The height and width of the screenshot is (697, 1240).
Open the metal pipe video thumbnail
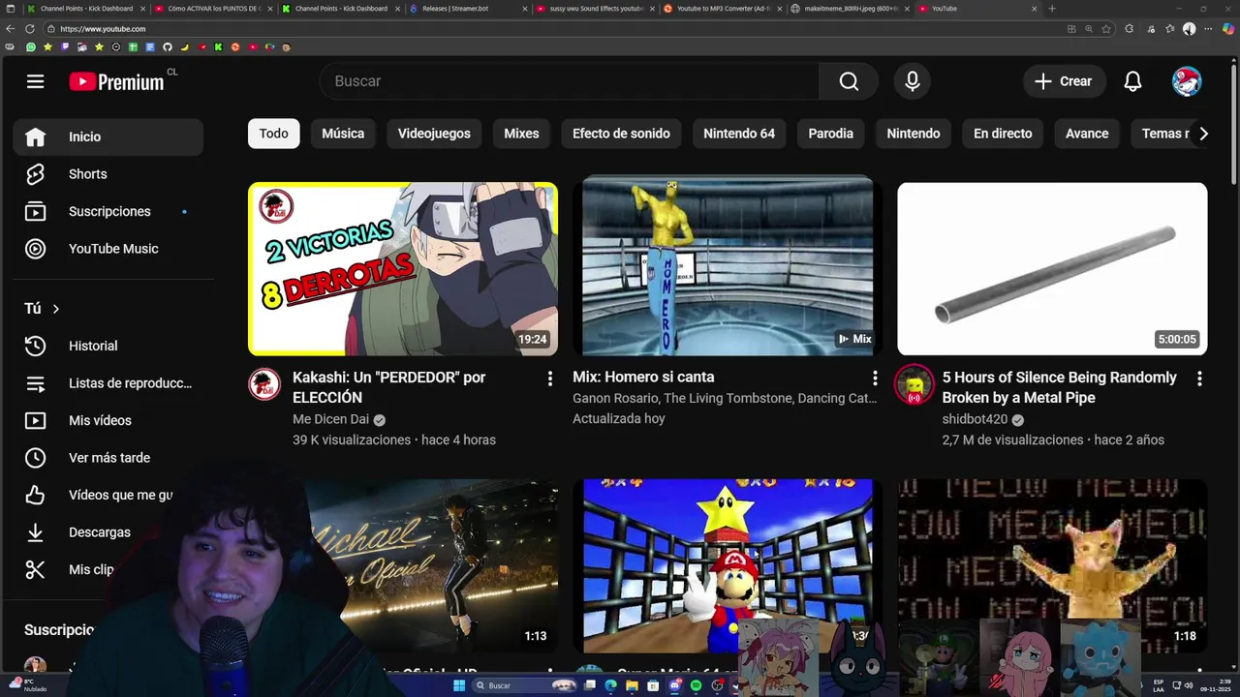point(1052,269)
